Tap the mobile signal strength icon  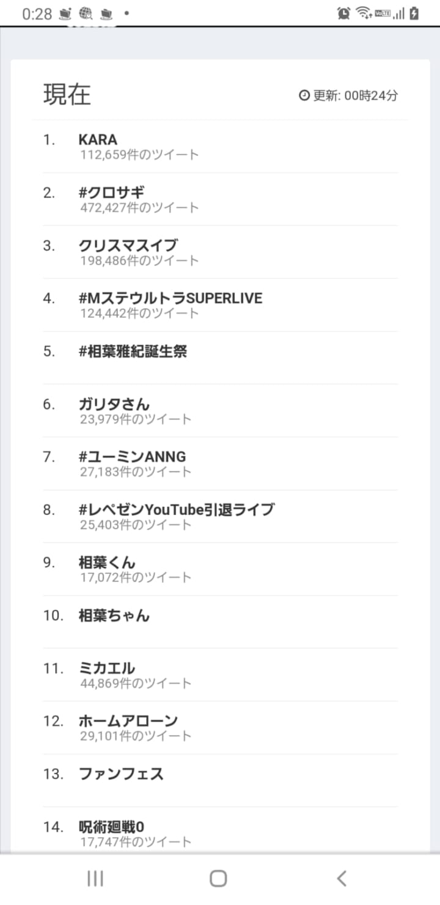click(399, 13)
